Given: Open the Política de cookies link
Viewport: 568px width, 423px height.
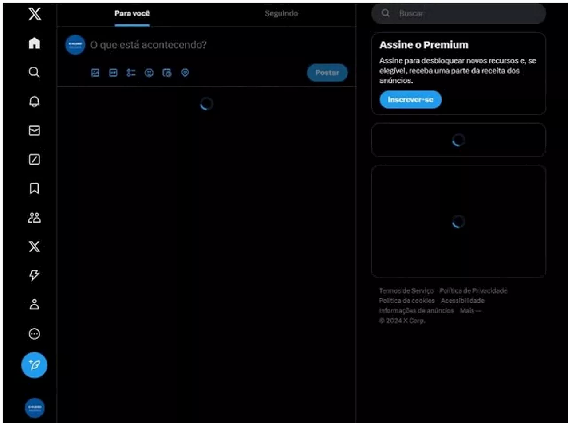Looking at the screenshot, I should (x=406, y=301).
